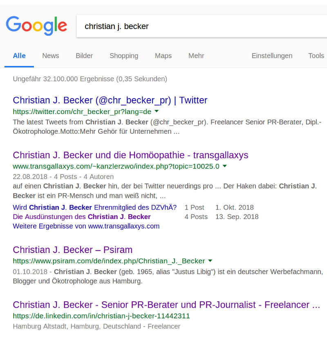Viewport: 327px width, 338px height.
Task: Select the Alle tab
Action: click(19, 56)
